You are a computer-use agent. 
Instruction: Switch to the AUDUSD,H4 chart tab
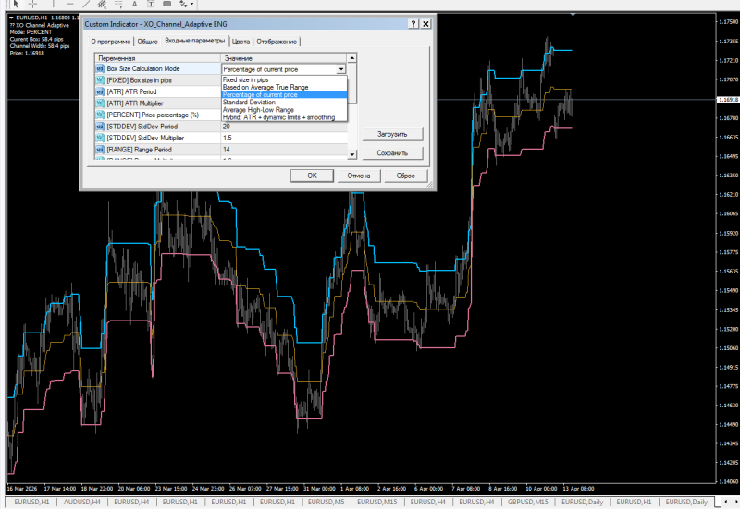coord(82,502)
